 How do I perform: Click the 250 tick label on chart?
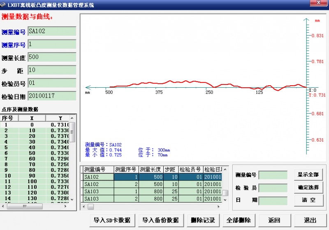(x=209, y=92)
